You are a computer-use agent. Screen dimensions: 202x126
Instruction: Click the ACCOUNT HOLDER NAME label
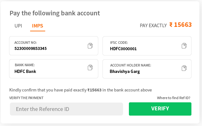click(130, 65)
